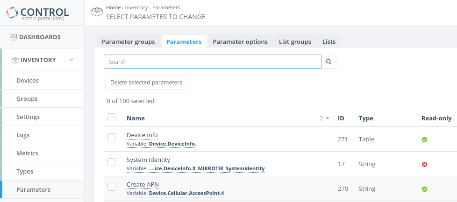Click green read-only check for Device info
457x202 pixels.
click(x=424, y=139)
